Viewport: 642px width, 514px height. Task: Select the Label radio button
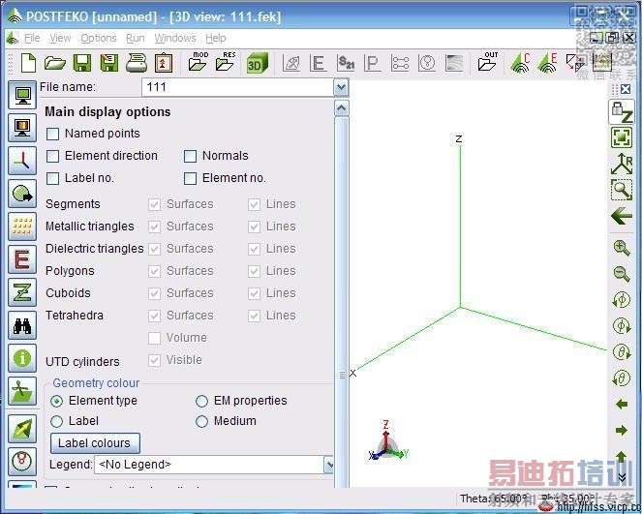(57, 421)
